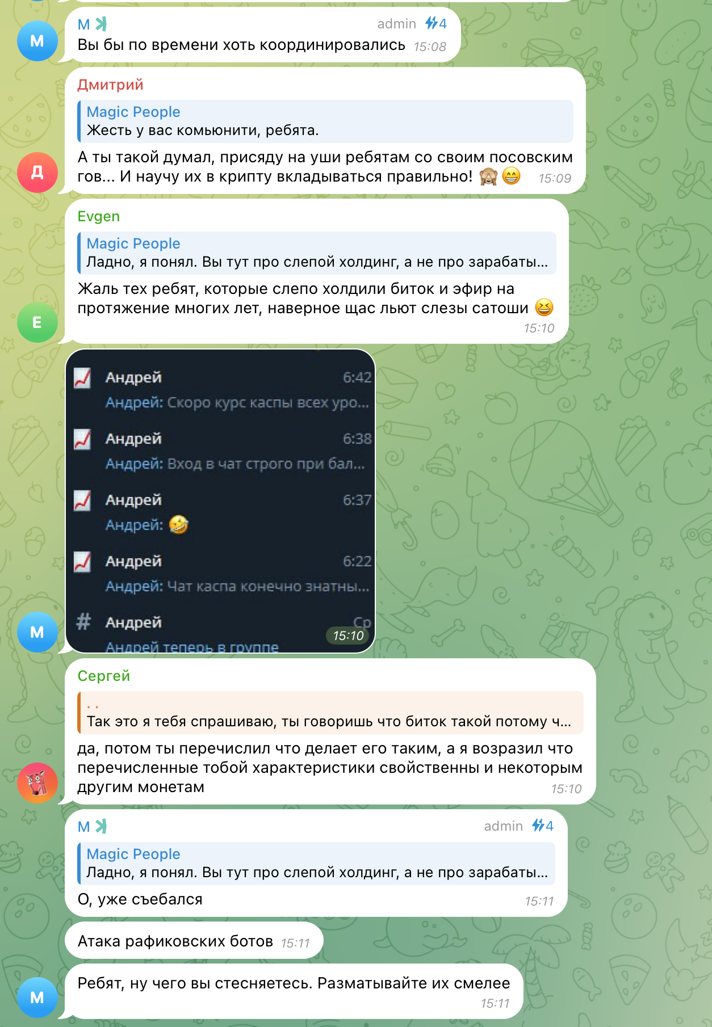The image size is (712, 1027).
Task: Open M's avatar beside the screenshot image
Action: 37,632
